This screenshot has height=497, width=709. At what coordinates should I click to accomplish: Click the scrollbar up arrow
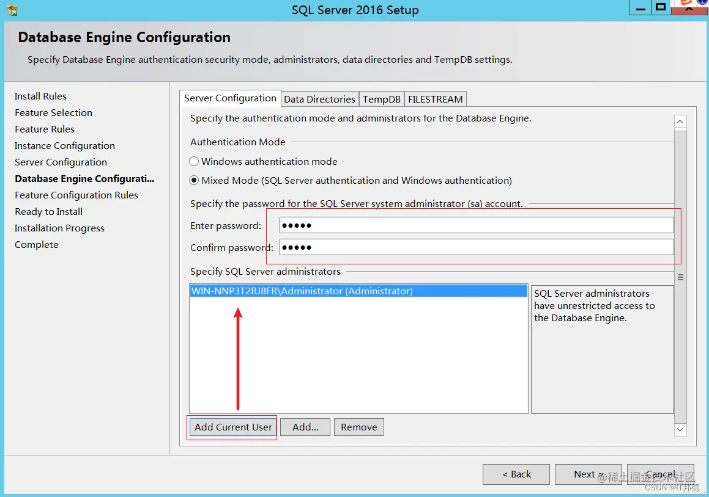coord(680,122)
